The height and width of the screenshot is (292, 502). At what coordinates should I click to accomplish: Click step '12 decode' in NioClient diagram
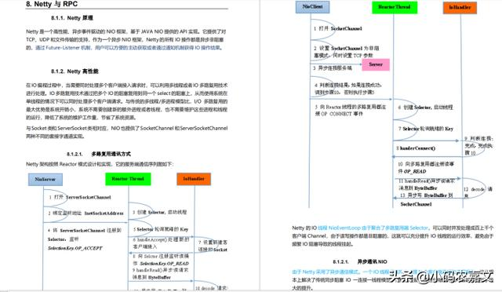pyautogui.click(x=478, y=192)
